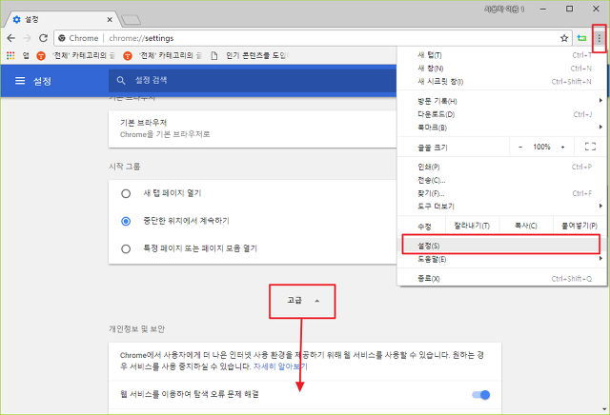Click the browser back arrow

coord(10,38)
